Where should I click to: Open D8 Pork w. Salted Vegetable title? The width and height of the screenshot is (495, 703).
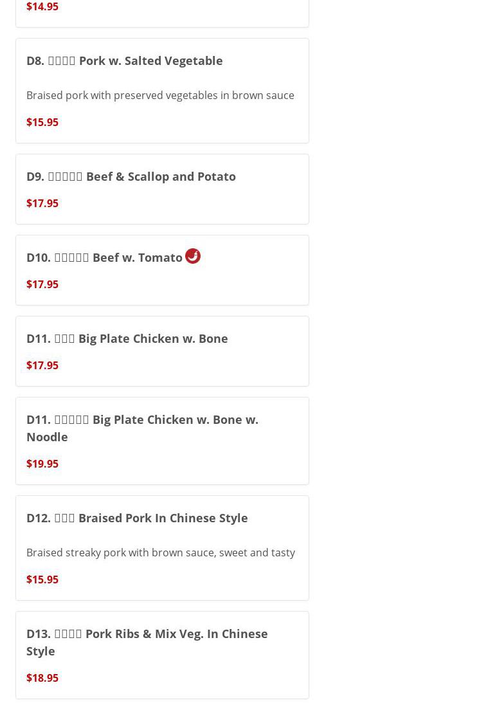(124, 60)
